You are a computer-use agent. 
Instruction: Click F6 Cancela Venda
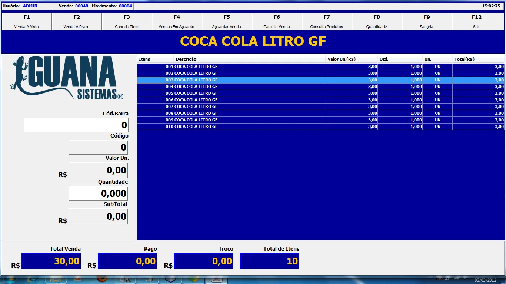click(277, 22)
